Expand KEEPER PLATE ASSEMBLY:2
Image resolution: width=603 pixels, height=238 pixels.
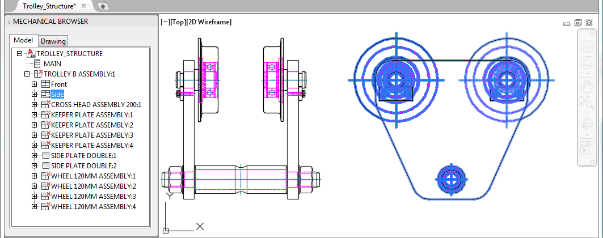pos(34,125)
